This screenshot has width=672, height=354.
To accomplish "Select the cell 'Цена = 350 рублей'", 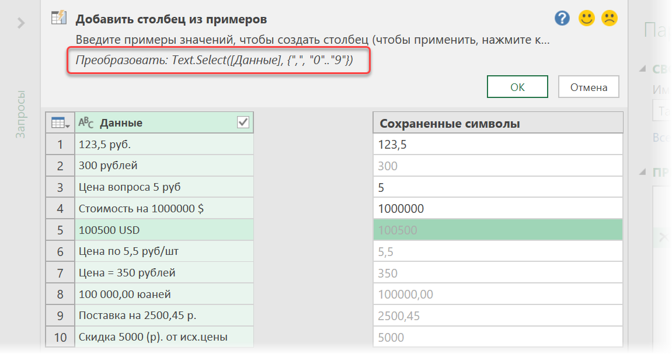I will (x=164, y=272).
